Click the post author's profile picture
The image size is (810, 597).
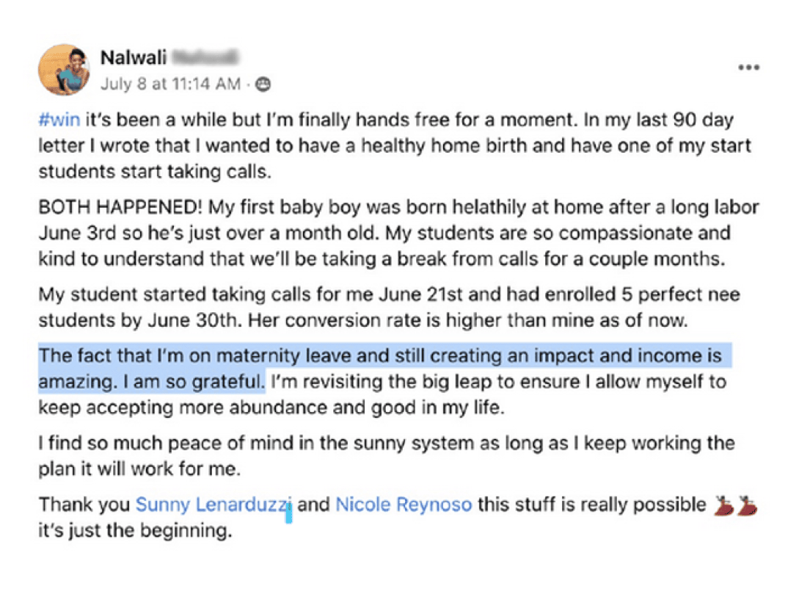pos(64,70)
